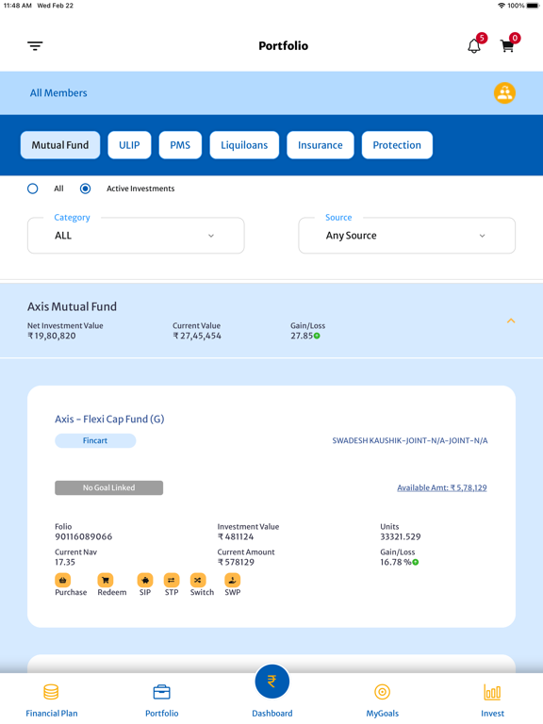
Task: Click Available Amt ₹5,78,129 link
Action: [442, 487]
